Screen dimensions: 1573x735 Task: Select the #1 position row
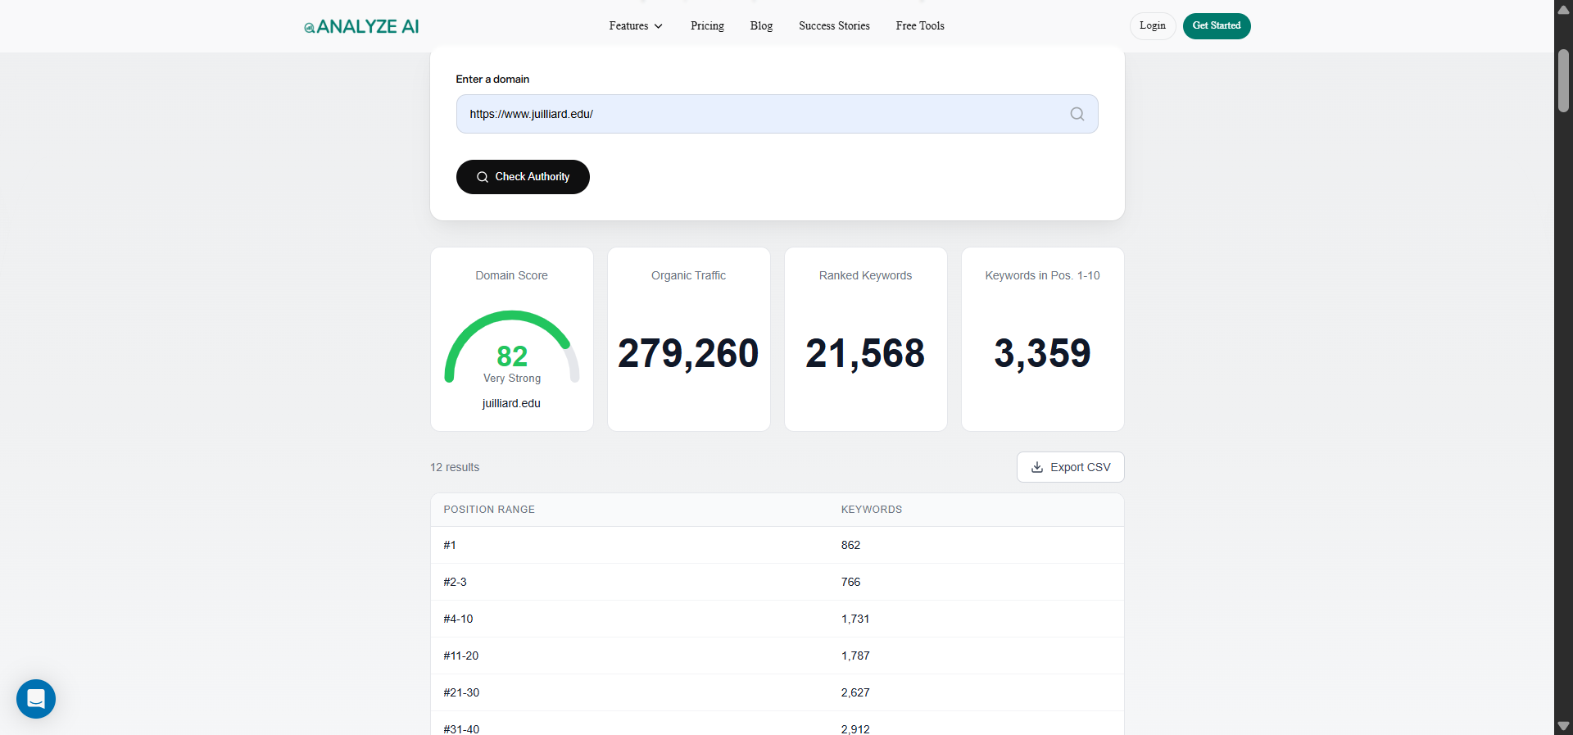click(777, 545)
